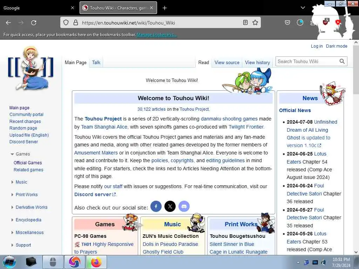Image resolution: width=359 pixels, height=269 pixels.
Task: Go to a Random page
Action: tap(23, 128)
